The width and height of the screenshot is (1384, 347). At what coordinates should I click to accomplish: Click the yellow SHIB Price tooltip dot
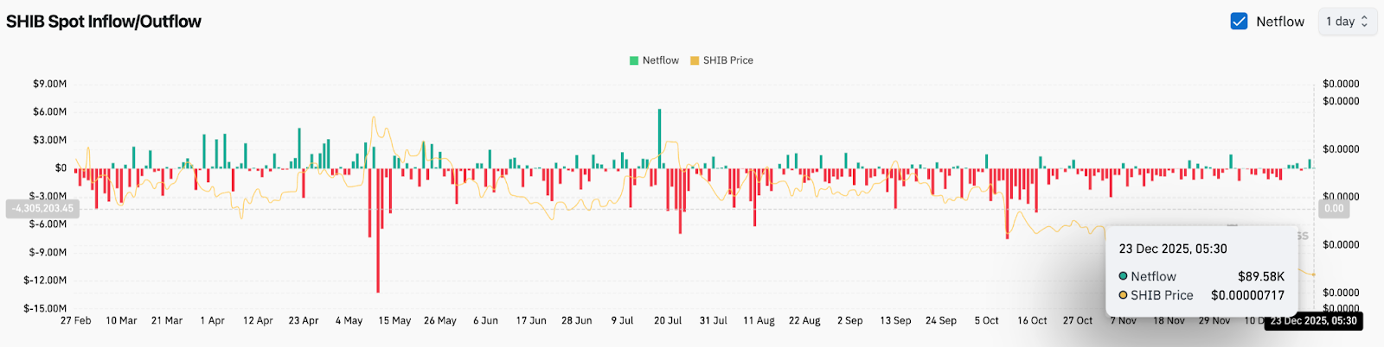(1123, 295)
